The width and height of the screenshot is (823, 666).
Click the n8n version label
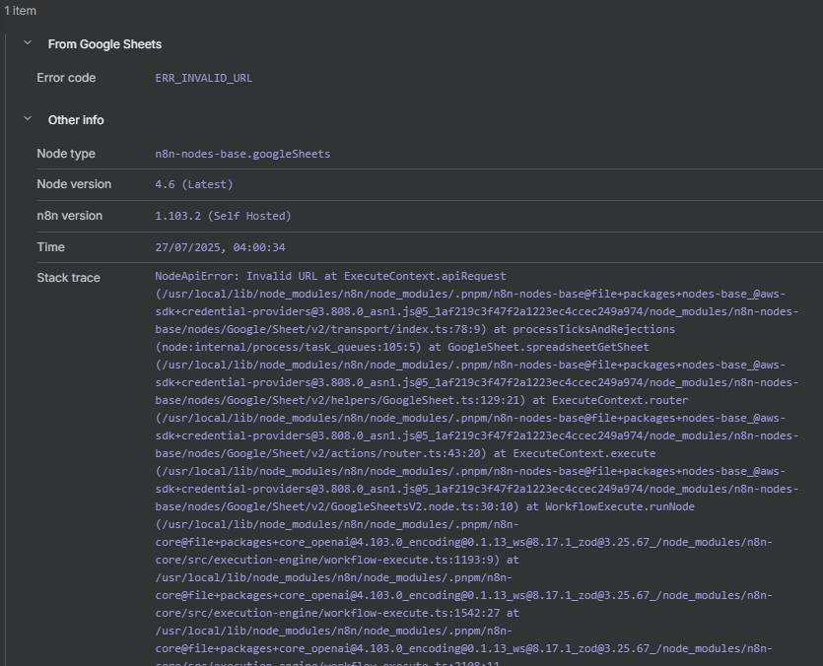(x=69, y=216)
